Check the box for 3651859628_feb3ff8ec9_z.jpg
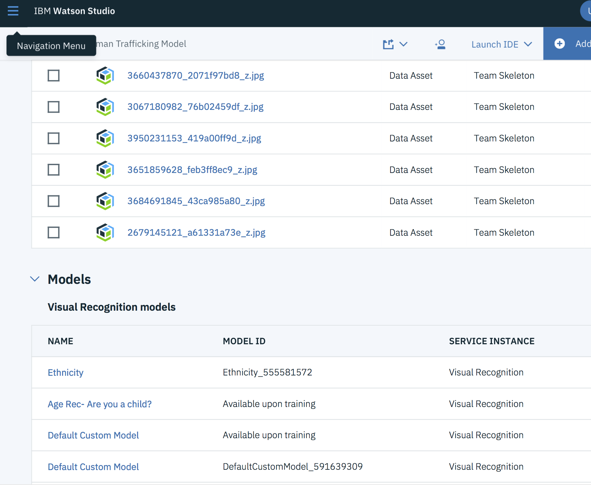The height and width of the screenshot is (485, 591). coord(54,170)
